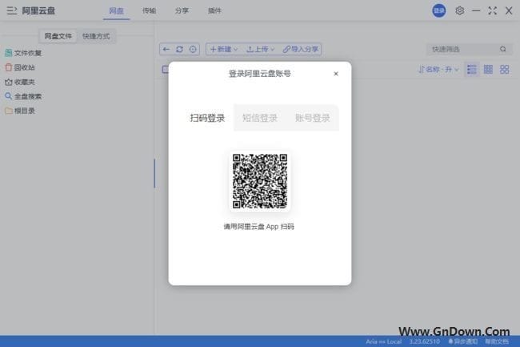Select the 快捷方式 sidebar tab
520x347 pixels.
96,36
